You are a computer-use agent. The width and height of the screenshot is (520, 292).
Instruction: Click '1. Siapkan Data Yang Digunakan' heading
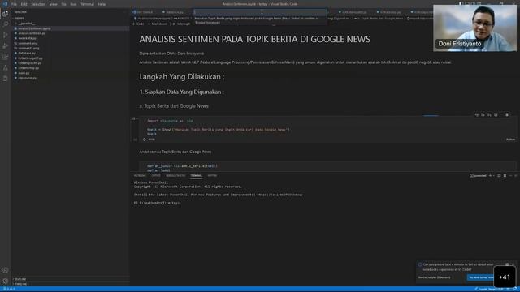[x=181, y=92]
